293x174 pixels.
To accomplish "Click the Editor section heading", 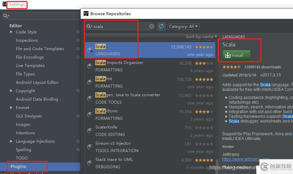I will pyautogui.click(x=16, y=26).
